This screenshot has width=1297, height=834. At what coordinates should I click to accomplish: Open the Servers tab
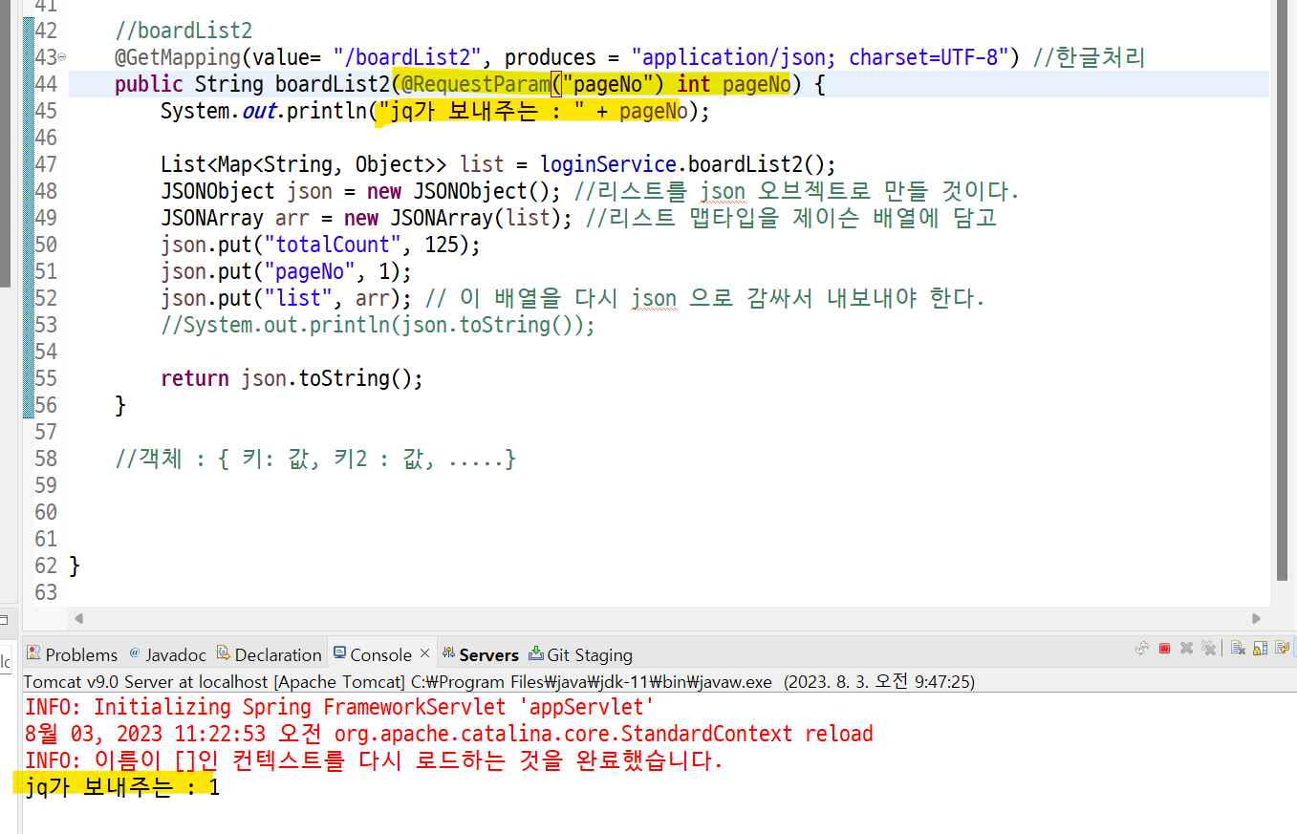(480, 654)
